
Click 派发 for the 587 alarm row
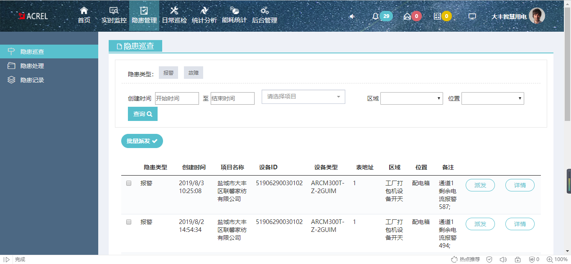pos(480,185)
